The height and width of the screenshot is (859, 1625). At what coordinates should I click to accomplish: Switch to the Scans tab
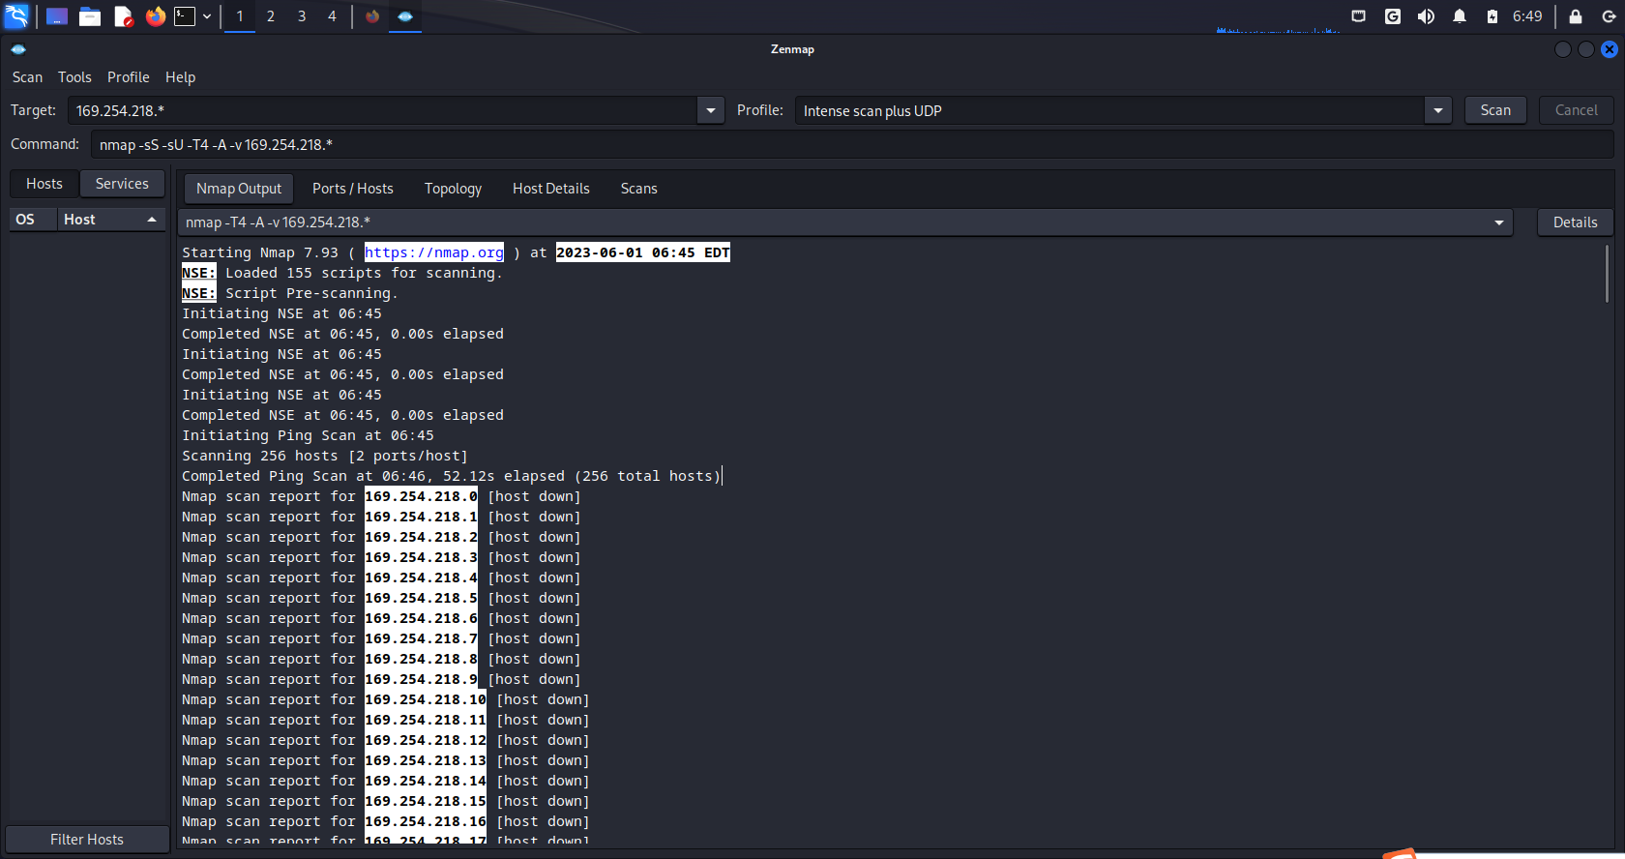pyautogui.click(x=639, y=189)
